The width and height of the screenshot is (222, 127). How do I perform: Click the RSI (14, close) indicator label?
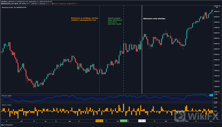[7, 96]
